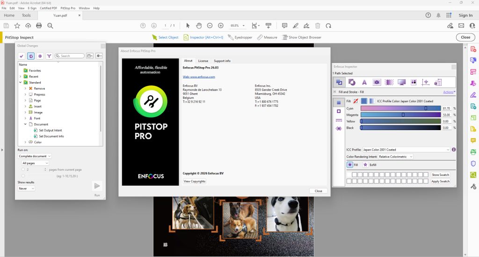The width and height of the screenshot is (479, 257).
Task: Click the Store Swatch button
Action: click(440, 175)
